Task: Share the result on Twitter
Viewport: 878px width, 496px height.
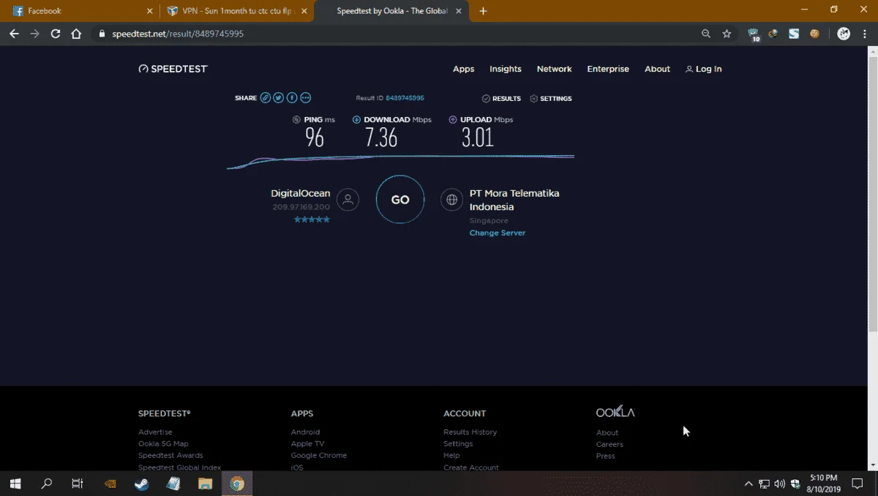Action: pos(279,98)
